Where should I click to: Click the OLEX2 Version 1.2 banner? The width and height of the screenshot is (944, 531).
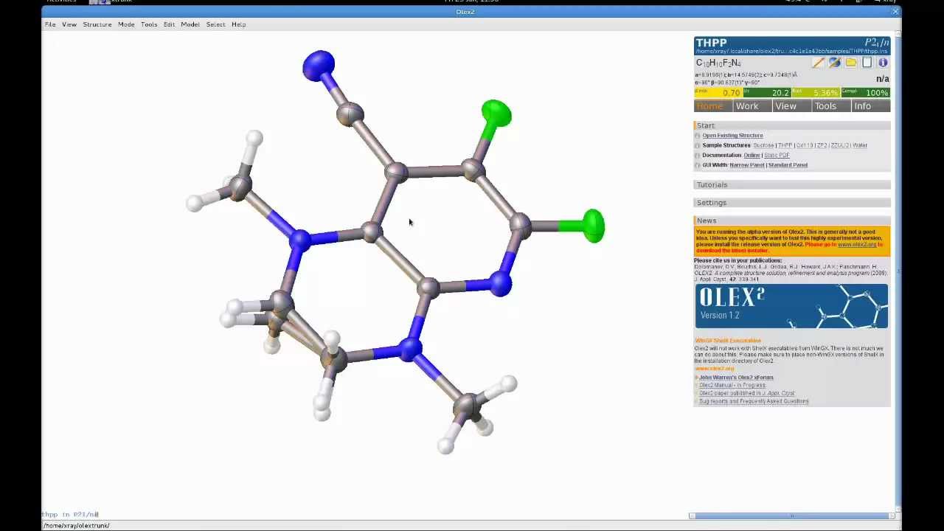click(791, 306)
